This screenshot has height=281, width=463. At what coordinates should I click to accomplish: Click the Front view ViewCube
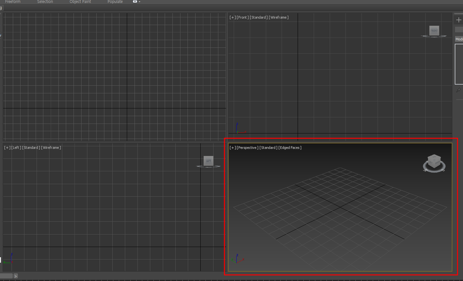tap(434, 31)
